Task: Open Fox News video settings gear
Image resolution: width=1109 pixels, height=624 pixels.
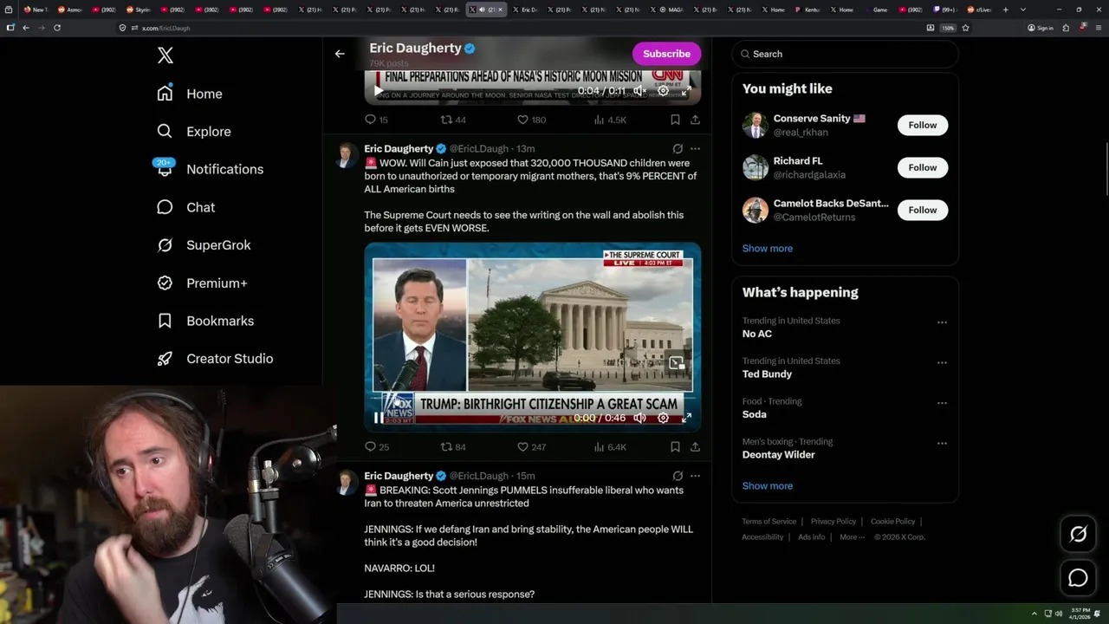Action: 663,418
